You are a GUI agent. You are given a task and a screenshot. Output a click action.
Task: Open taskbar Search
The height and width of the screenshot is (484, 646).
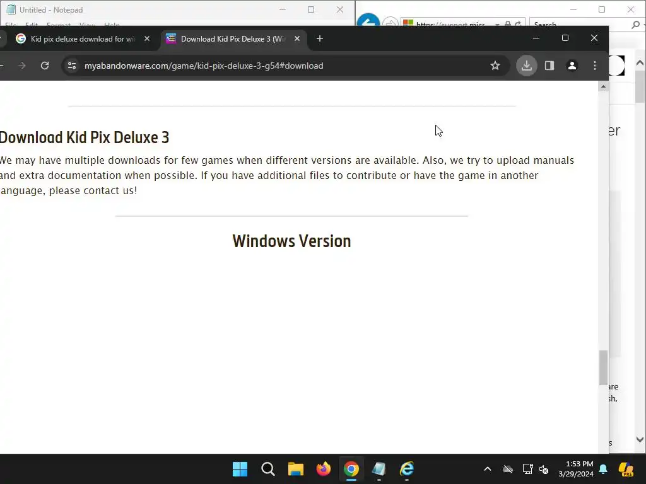[267, 469]
